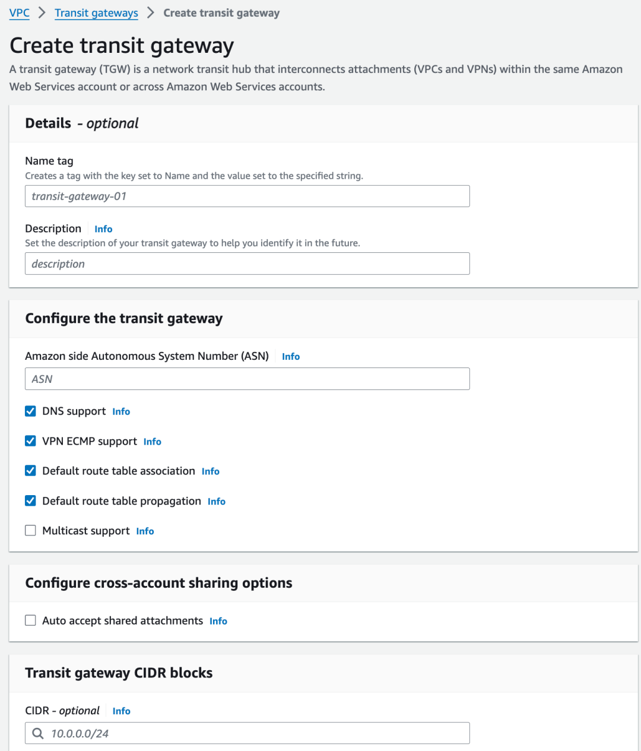Disable VPN ECMP support checkbox
Viewport: 641px width, 751px height.
click(30, 441)
